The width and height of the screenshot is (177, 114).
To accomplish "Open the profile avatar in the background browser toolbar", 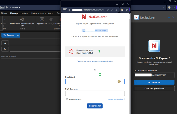I will (x=169, y=7).
